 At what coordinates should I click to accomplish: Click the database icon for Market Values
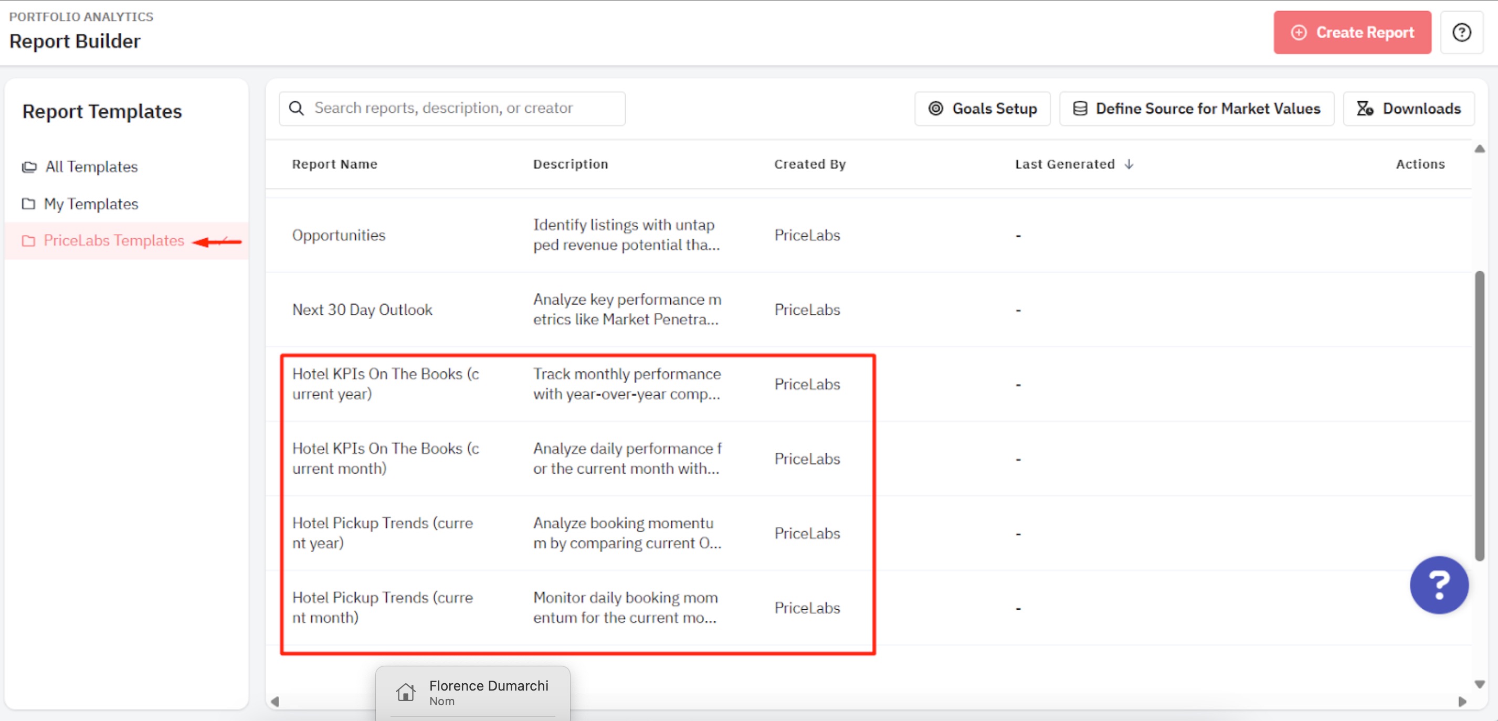(x=1080, y=109)
